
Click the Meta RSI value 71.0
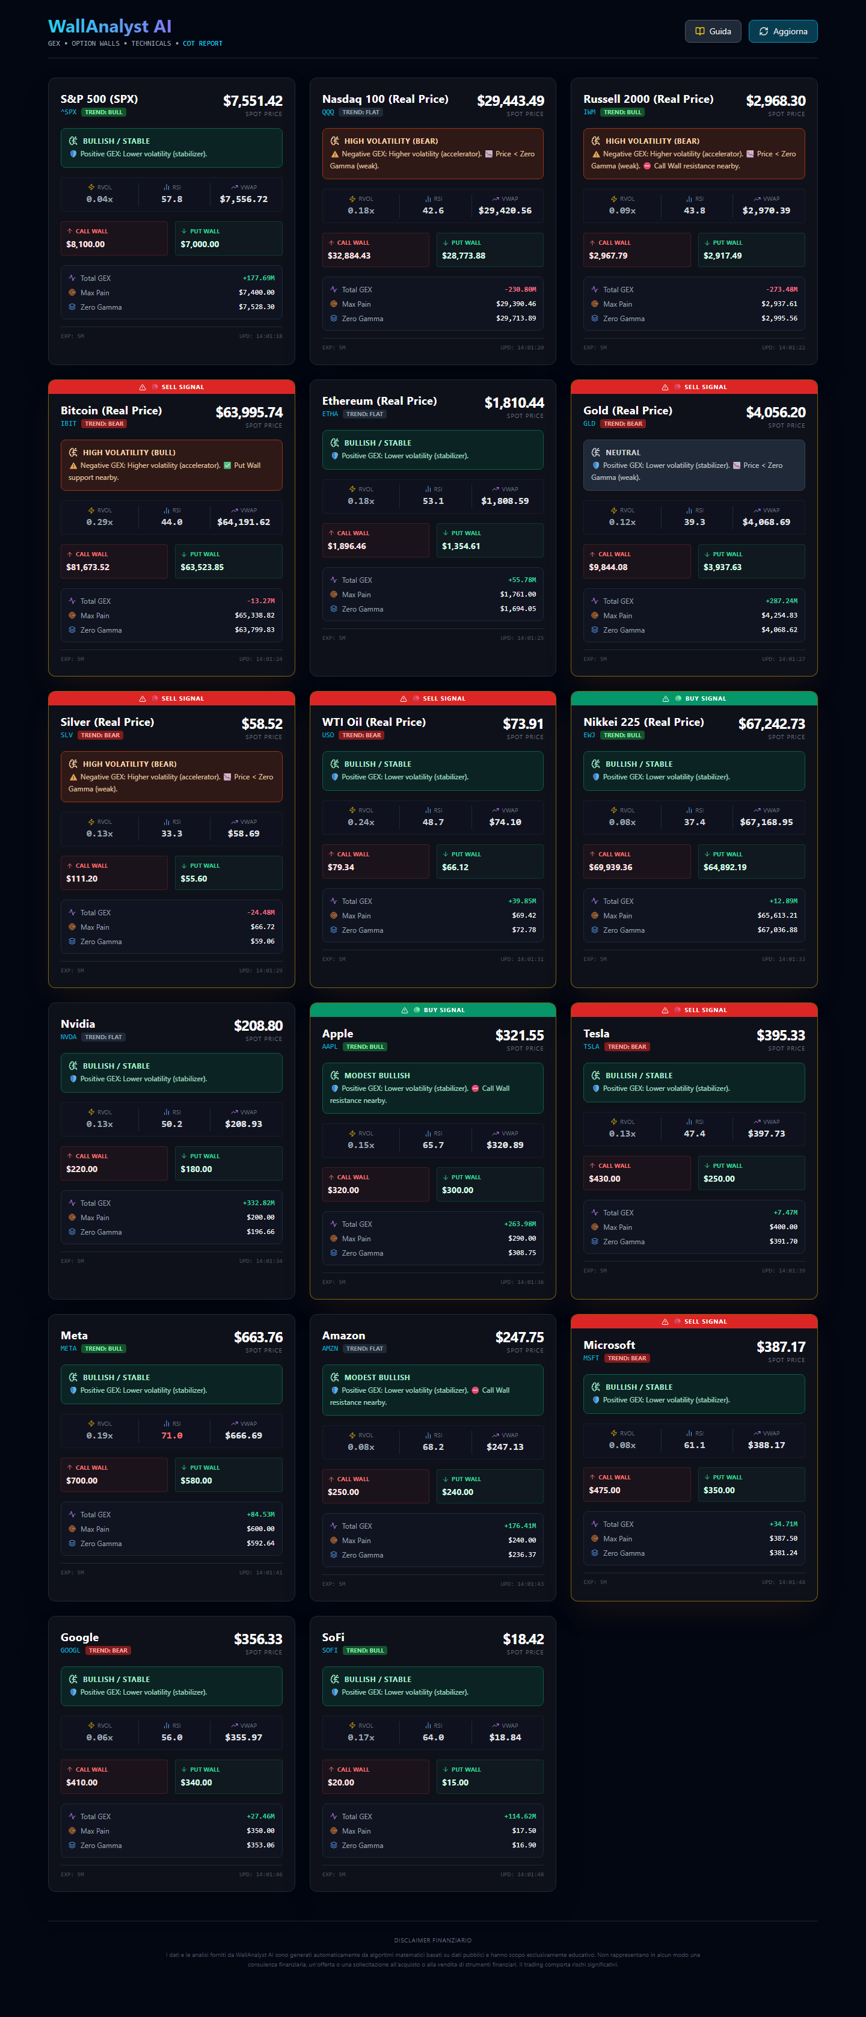point(172,1436)
